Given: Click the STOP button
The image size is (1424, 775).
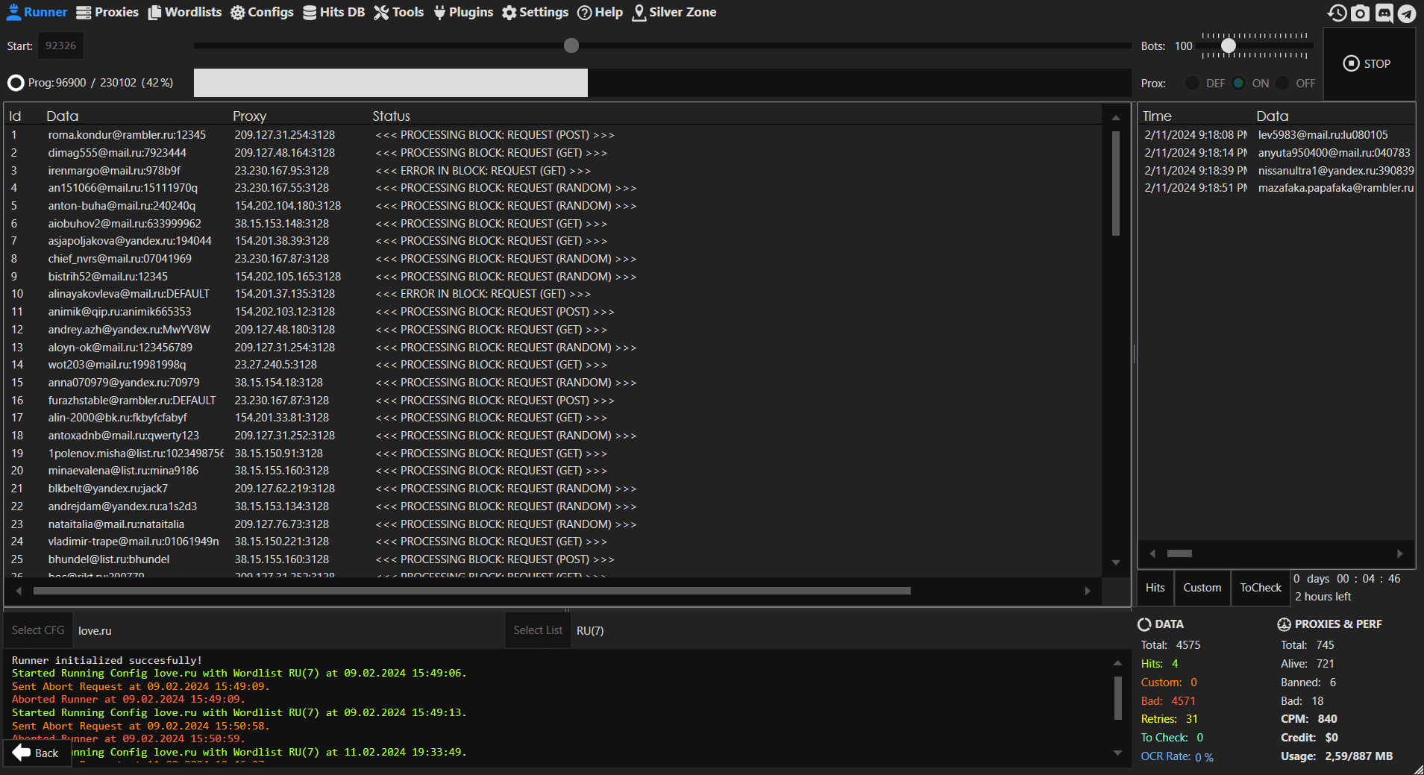Looking at the screenshot, I should click(1369, 64).
